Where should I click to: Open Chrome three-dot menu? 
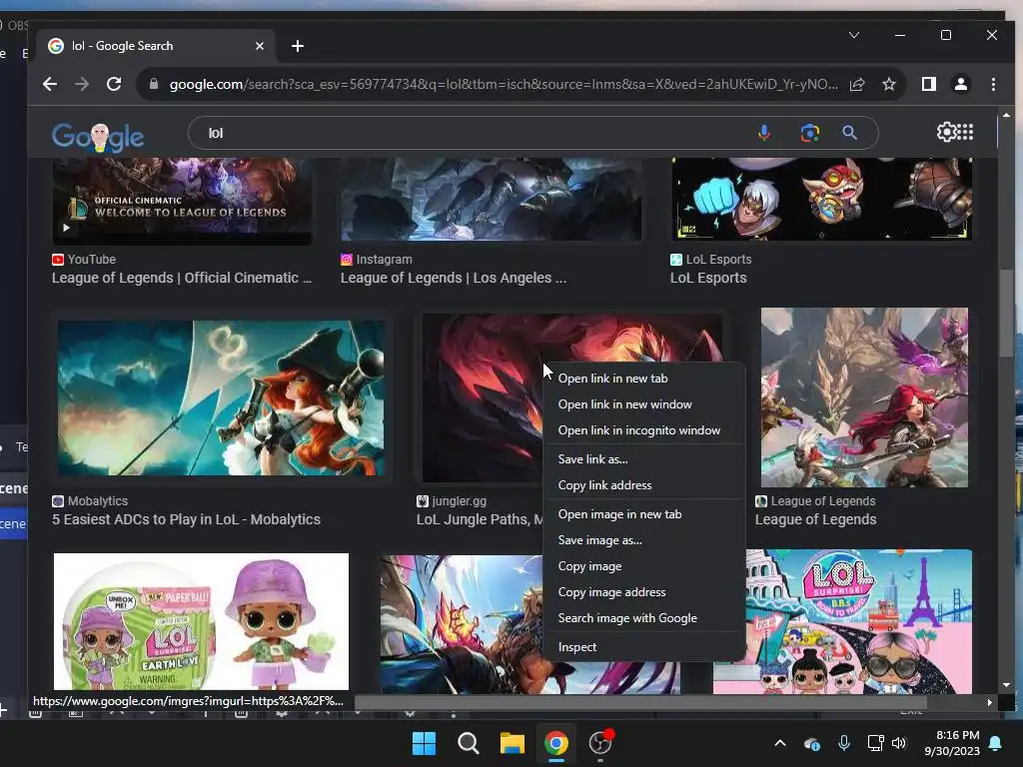(993, 84)
